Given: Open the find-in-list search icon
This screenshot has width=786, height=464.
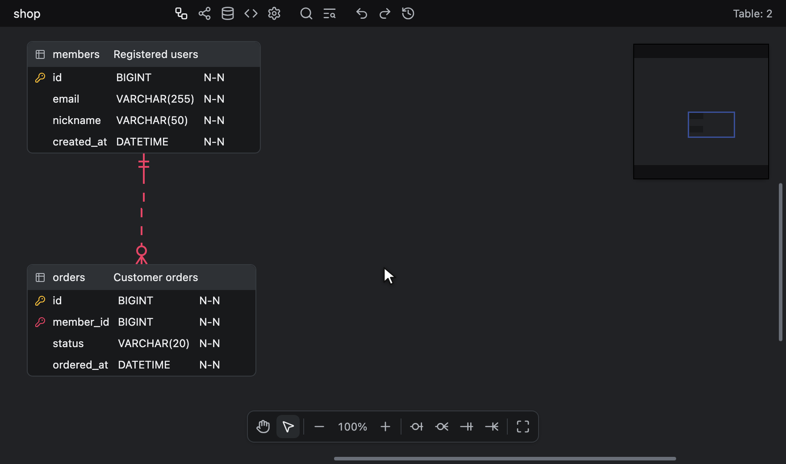Looking at the screenshot, I should 330,13.
